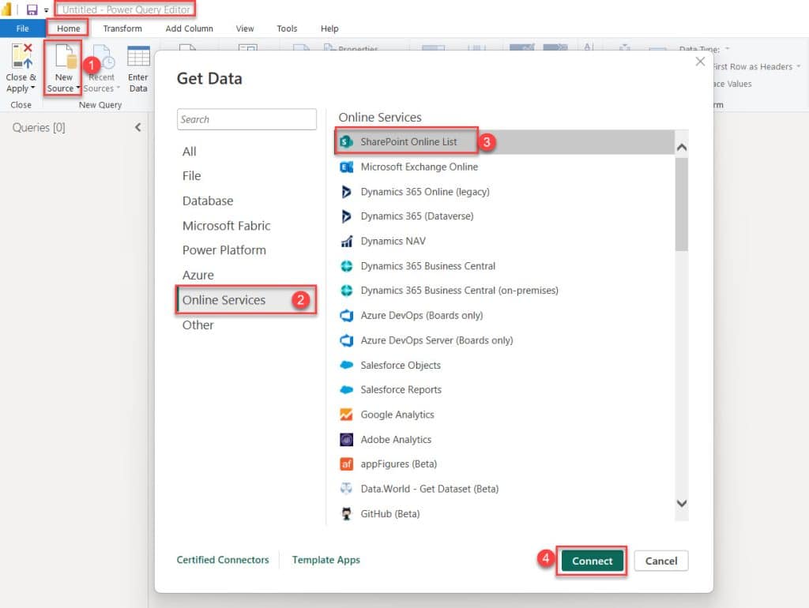Viewport: 809px width, 608px height.
Task: Expand the Close & Apply dropdown arrow
Action: click(33, 88)
